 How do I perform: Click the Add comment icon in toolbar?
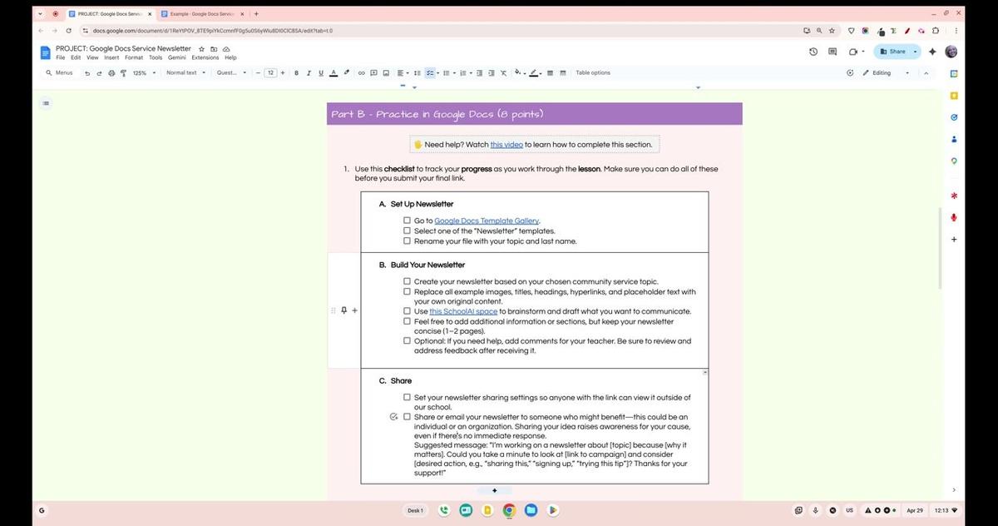pos(373,73)
